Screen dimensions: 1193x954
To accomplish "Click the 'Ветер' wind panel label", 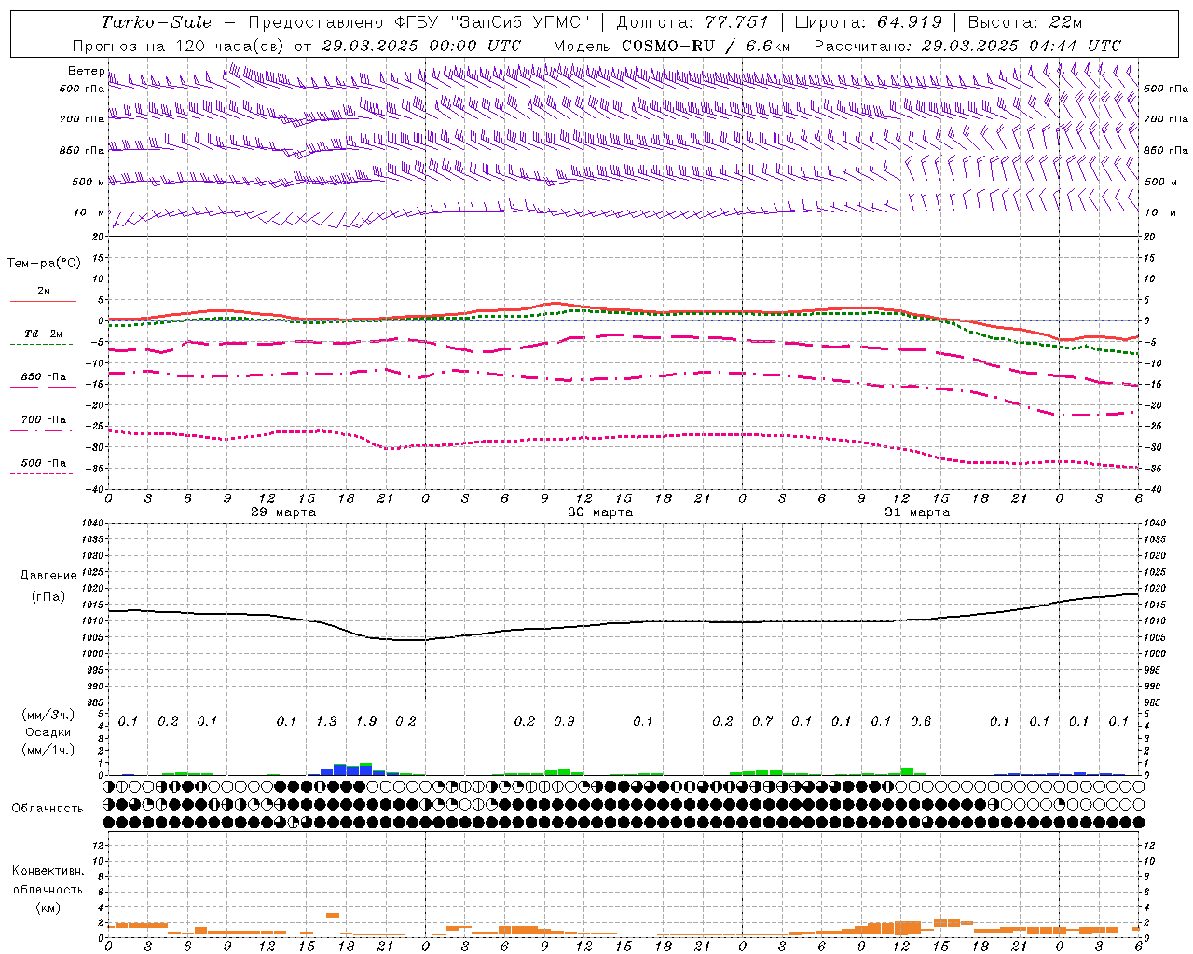I will [86, 71].
